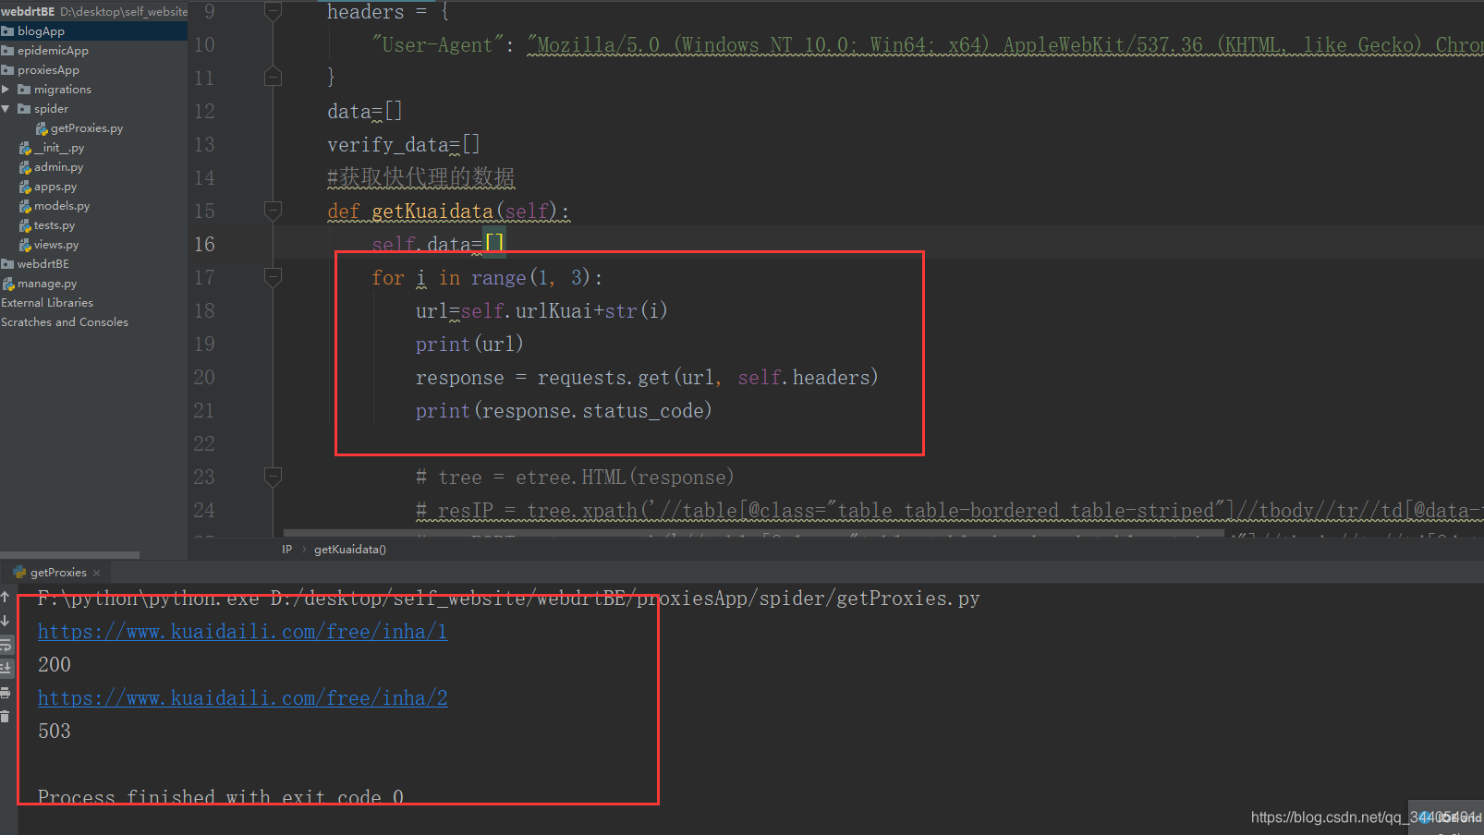Click the '200' output line
The image size is (1484, 835).
pos(55,665)
